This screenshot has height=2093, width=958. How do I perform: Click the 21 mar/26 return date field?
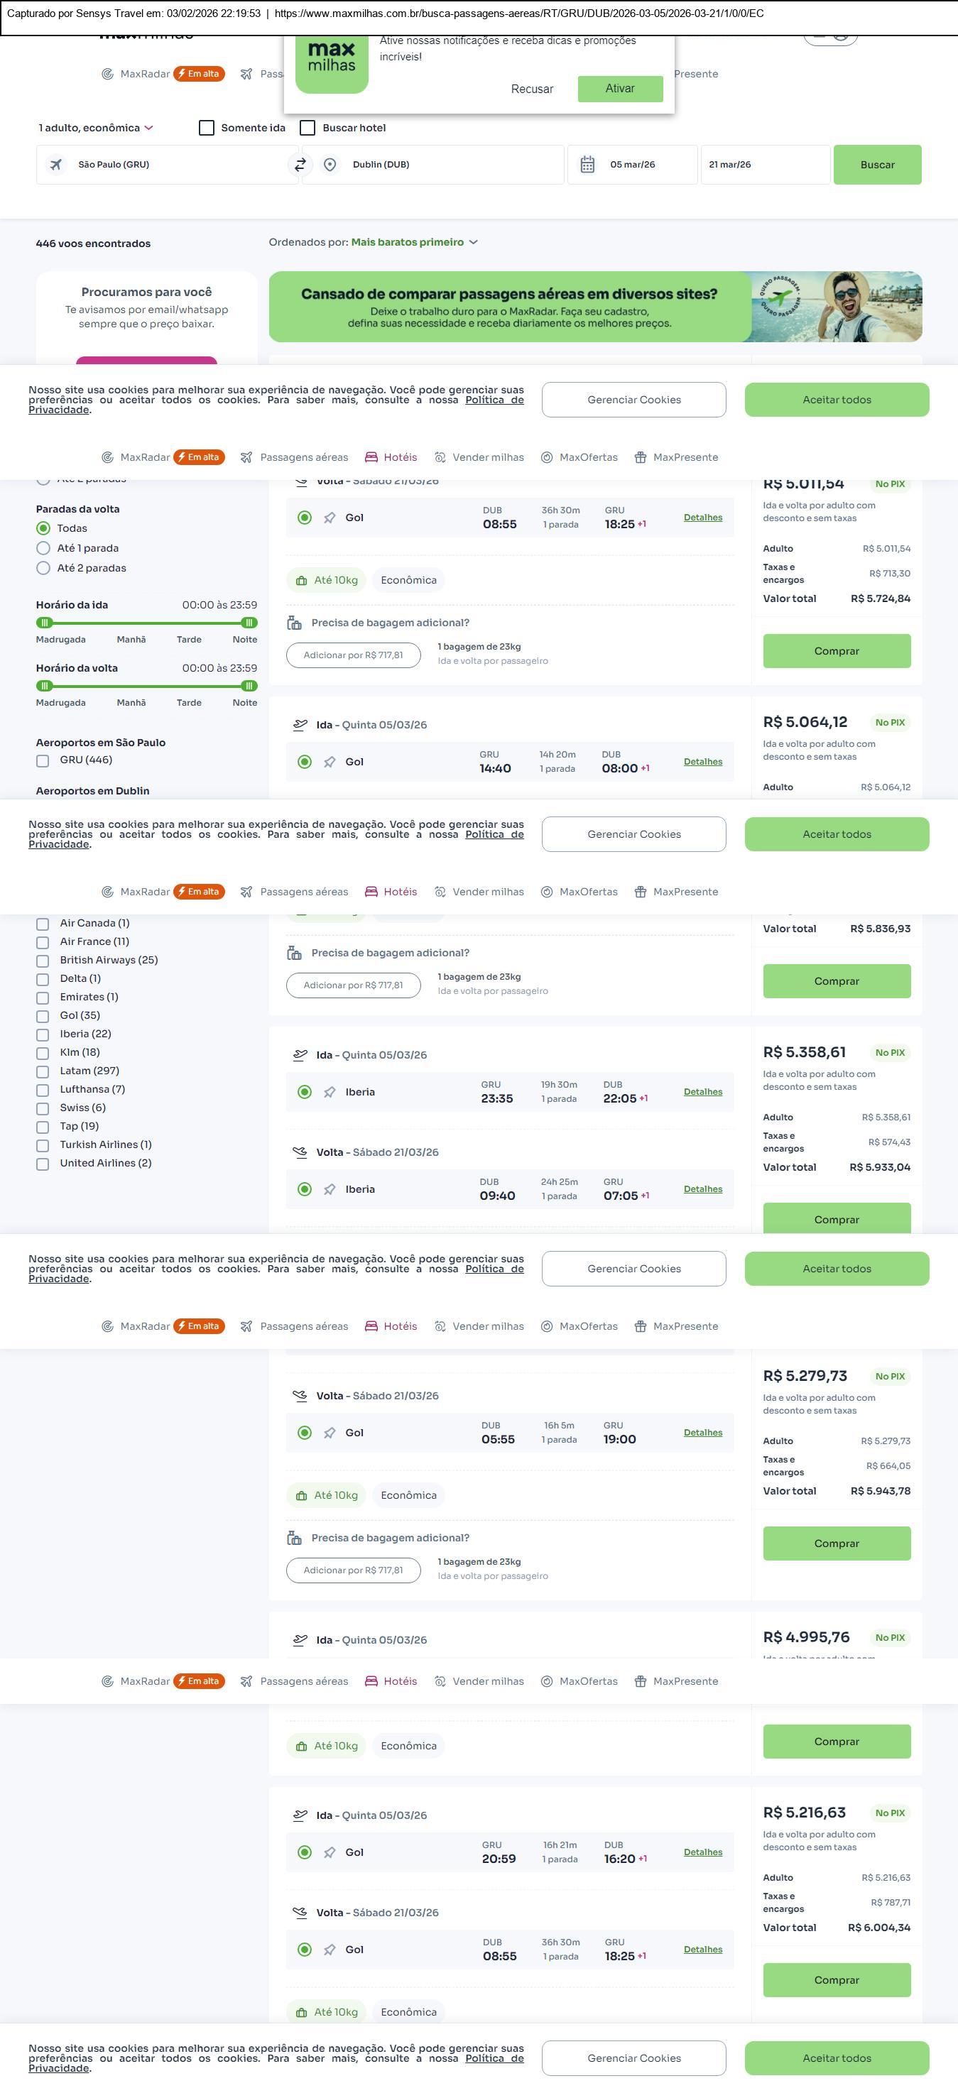pos(764,165)
